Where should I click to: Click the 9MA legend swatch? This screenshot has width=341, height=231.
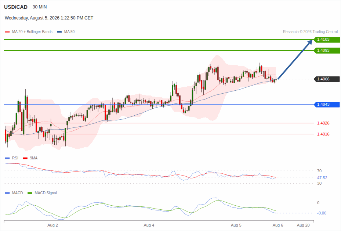pos(25,158)
